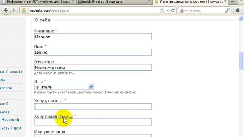The width and height of the screenshot is (244, 137).
Task: Open the sidebar link 'новый дом'
Action: 11,128
